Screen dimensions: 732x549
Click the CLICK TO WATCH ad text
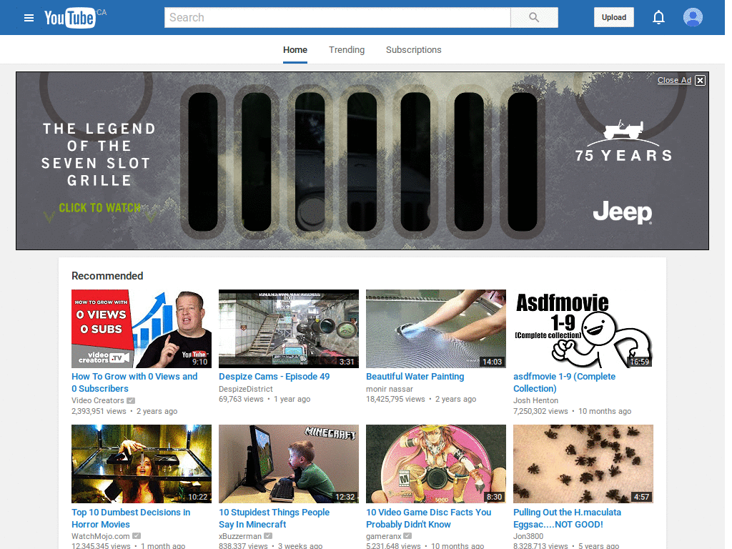coord(99,208)
